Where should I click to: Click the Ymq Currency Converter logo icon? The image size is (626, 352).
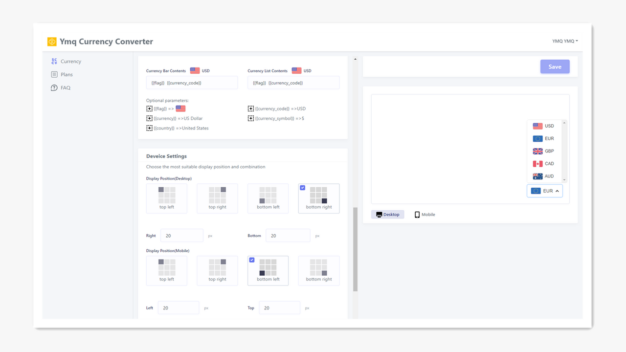52,42
